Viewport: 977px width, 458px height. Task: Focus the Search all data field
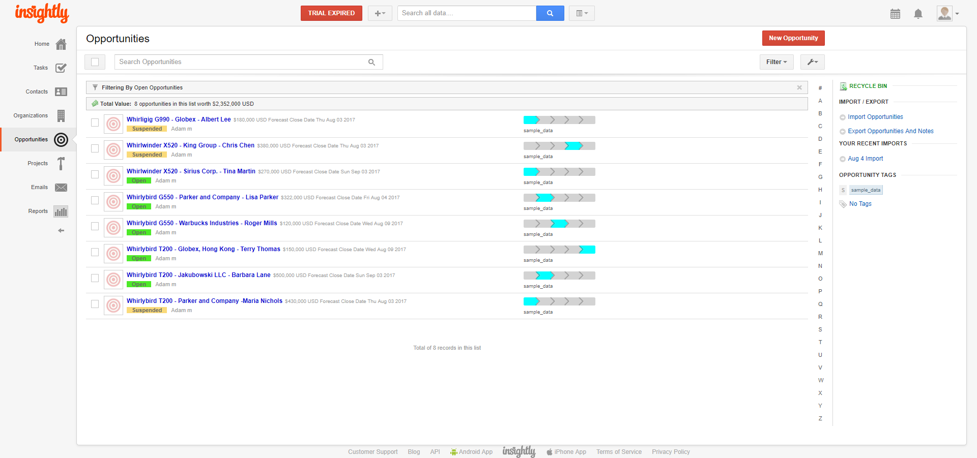coord(467,13)
